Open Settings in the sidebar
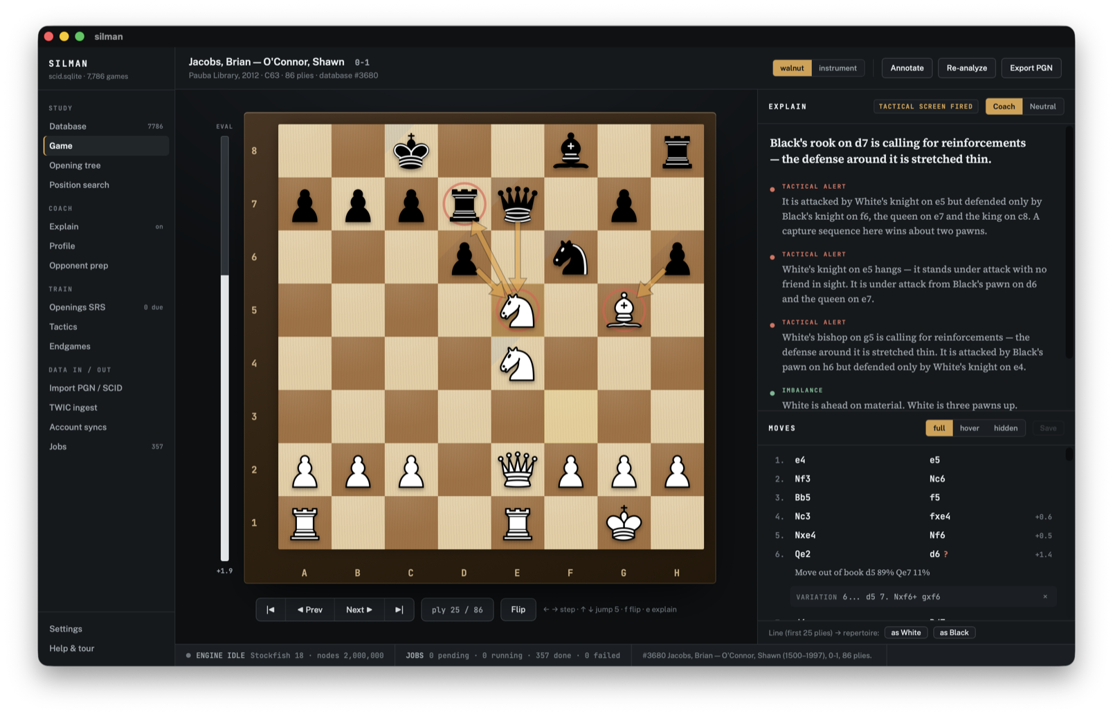The width and height of the screenshot is (1113, 716). [106, 629]
